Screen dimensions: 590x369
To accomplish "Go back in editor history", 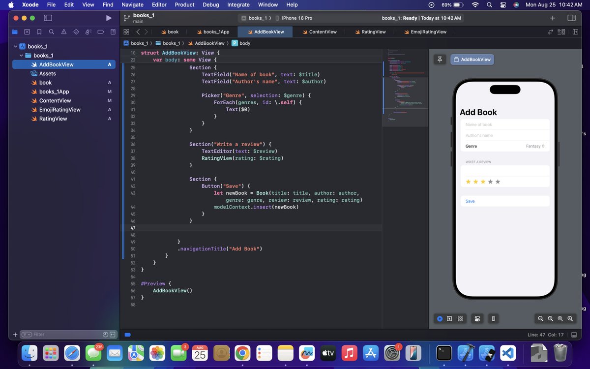I will (138, 31).
